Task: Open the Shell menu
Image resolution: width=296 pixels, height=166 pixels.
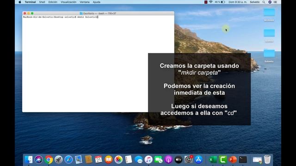Action: [x=42, y=2]
